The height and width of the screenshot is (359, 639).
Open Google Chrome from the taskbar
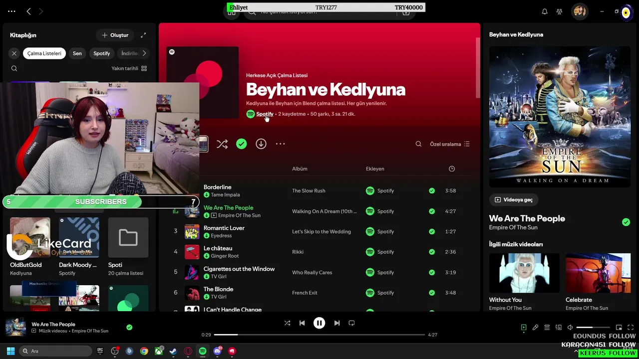click(144, 351)
